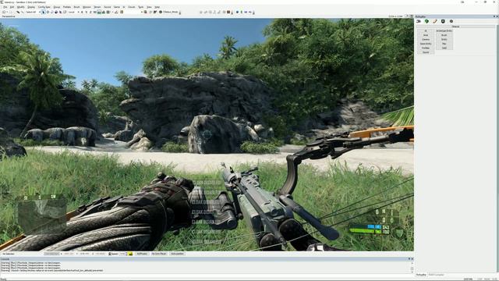
Task: Click the console command input line
Action: (x=205, y=275)
